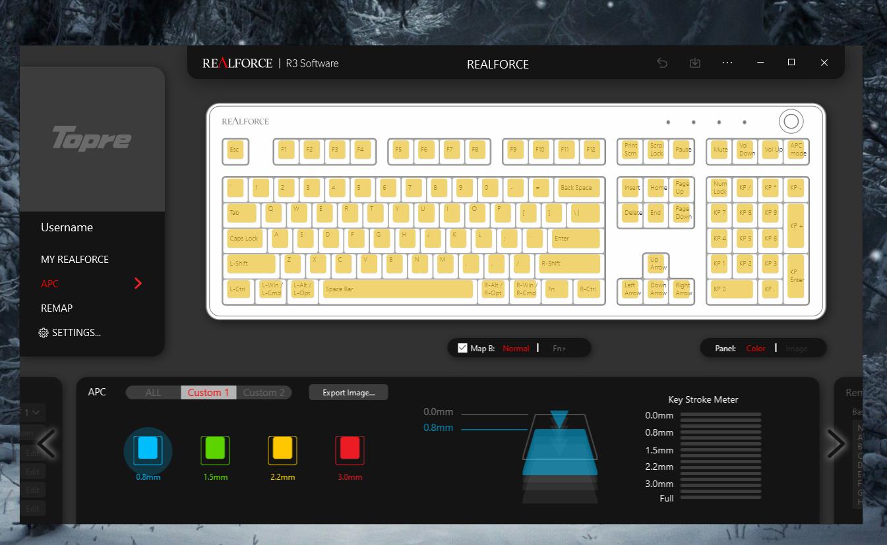
Task: Select the R-Ctrl key
Action: point(588,289)
